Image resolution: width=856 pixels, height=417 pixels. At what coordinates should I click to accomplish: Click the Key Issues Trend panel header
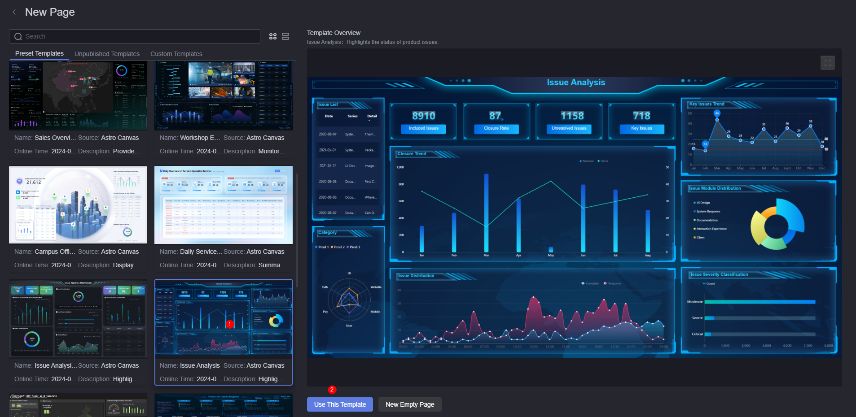tap(707, 104)
